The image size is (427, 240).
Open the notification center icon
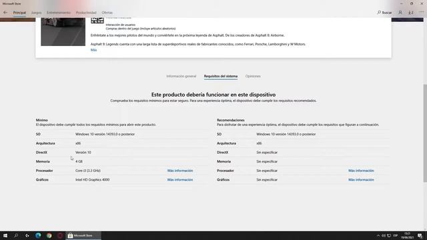(x=420, y=235)
